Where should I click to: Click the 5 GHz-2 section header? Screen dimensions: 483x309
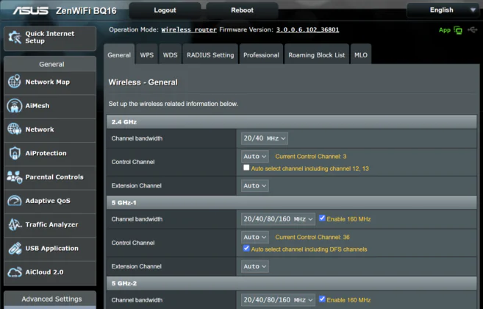[x=291, y=283]
